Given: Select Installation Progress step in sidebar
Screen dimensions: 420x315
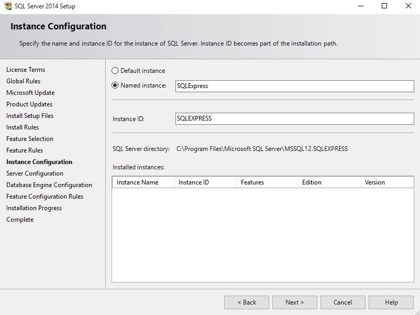Looking at the screenshot, I should point(34,208).
